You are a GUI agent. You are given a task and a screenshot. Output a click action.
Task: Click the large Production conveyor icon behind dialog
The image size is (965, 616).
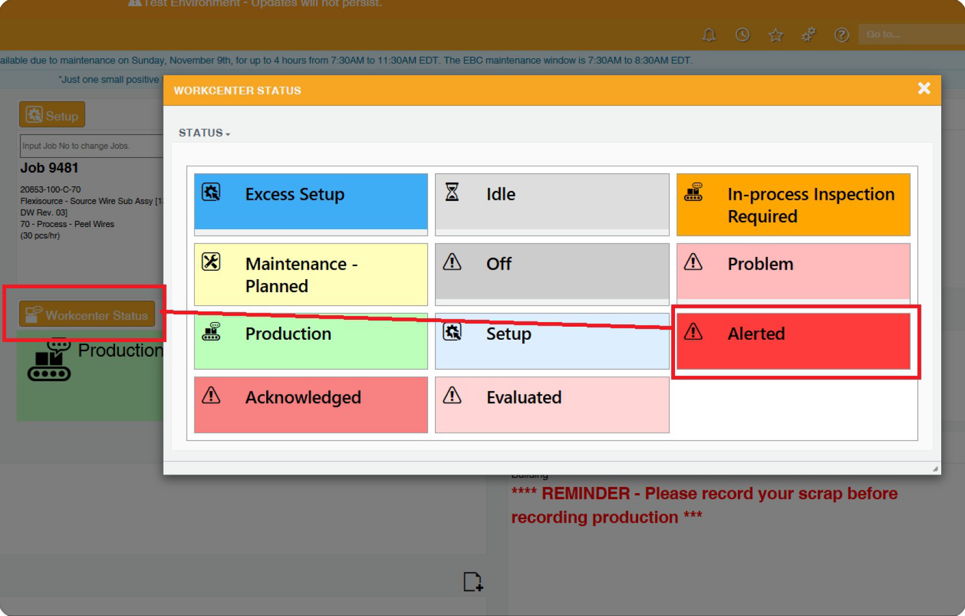49,360
